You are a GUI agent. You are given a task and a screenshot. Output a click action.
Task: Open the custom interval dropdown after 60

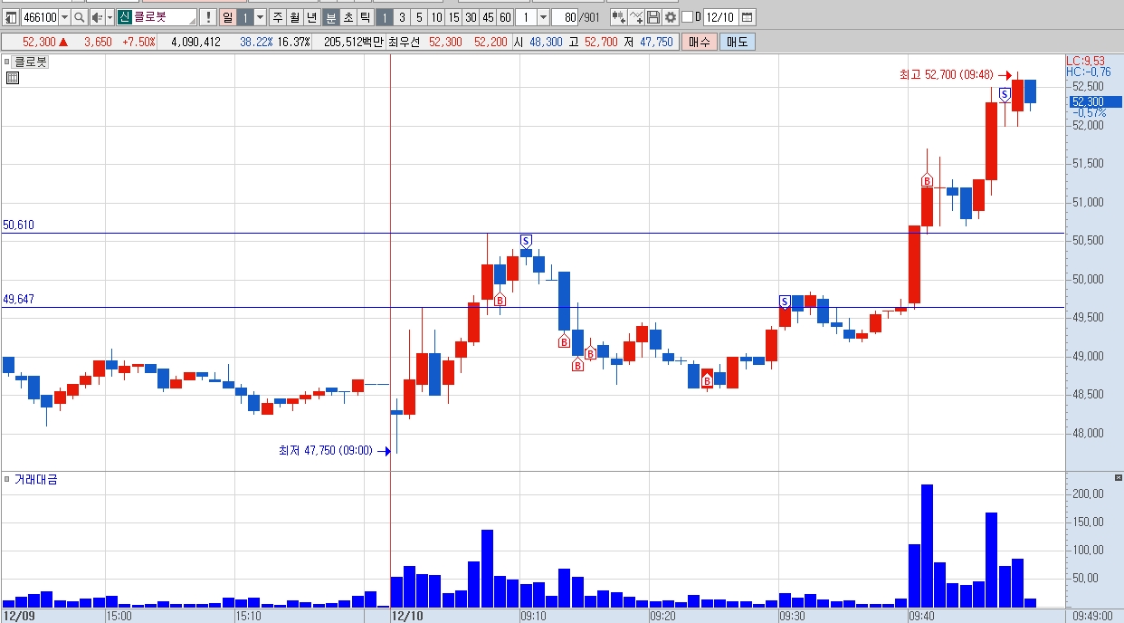(x=543, y=17)
